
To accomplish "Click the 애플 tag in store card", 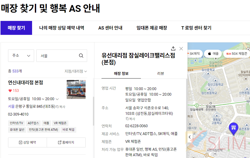I will 46,123.
